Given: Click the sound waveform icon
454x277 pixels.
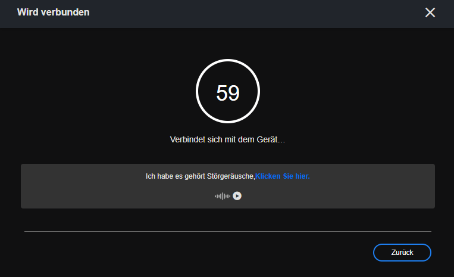Looking at the screenshot, I should point(223,196).
